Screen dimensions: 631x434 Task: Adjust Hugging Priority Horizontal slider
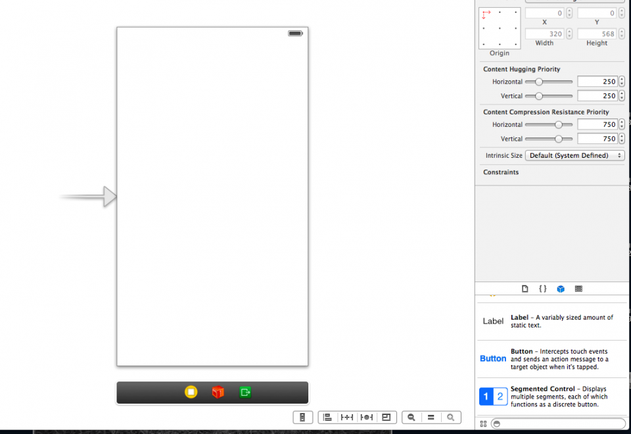click(x=548, y=82)
